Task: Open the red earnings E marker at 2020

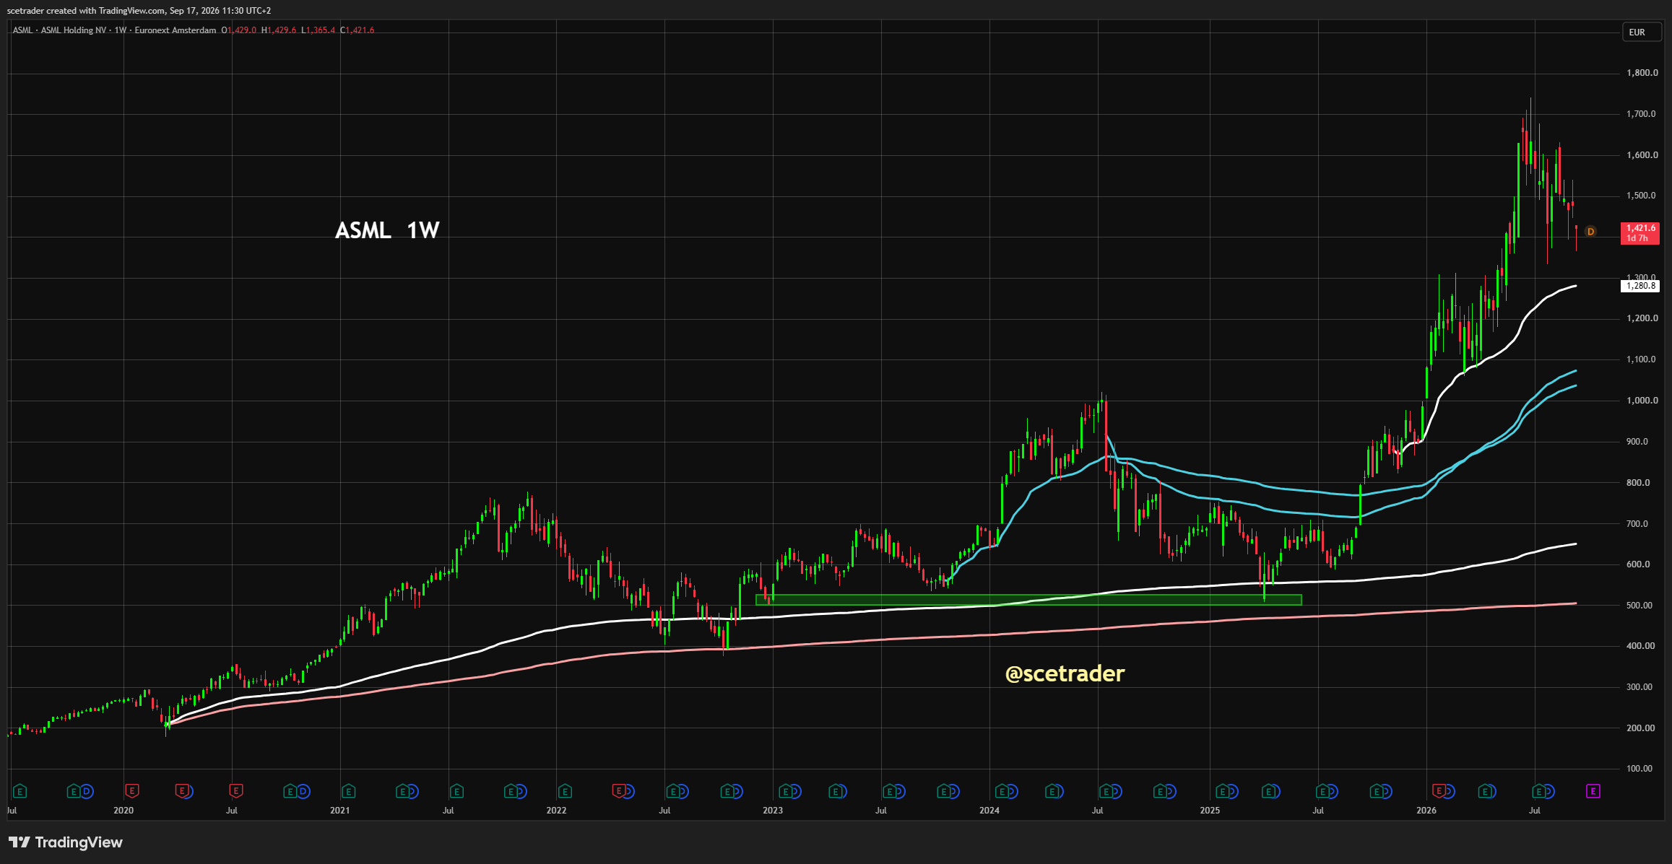Action: [131, 791]
